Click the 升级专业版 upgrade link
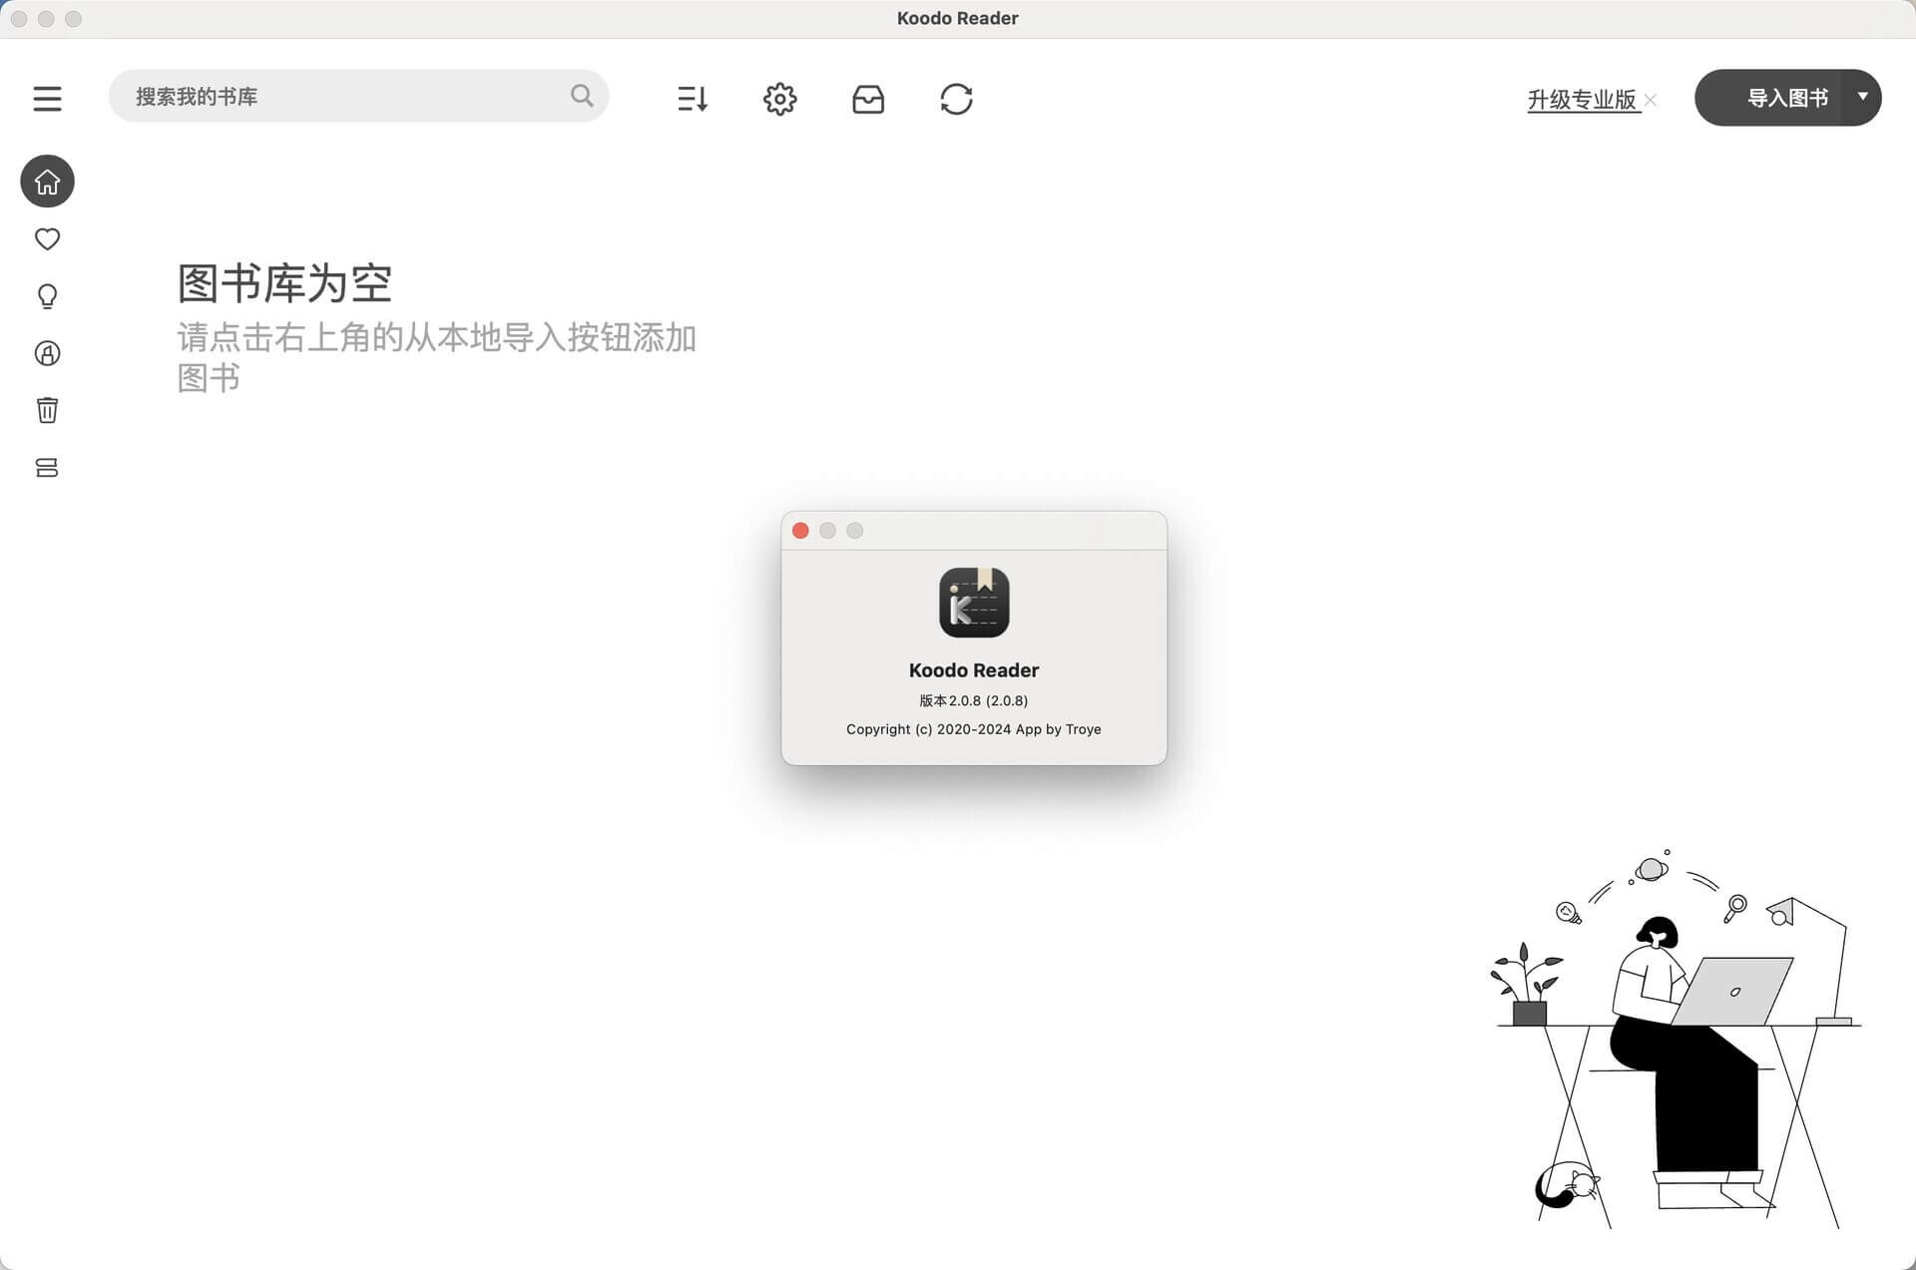Viewport: 1916px width, 1270px height. pyautogui.click(x=1582, y=100)
